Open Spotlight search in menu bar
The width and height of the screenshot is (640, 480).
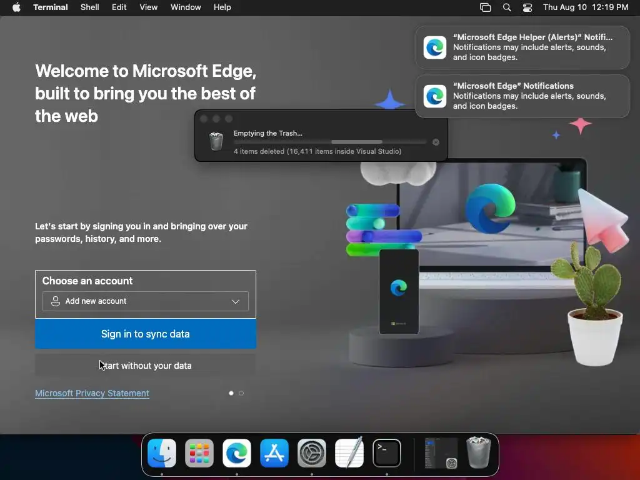[506, 7]
